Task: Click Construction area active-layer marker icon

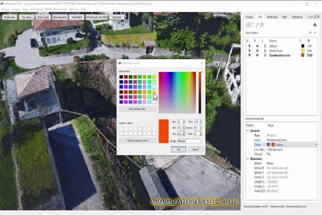Action: click(250, 55)
